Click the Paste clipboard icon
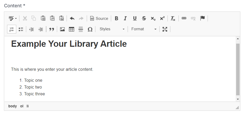 point(43,19)
